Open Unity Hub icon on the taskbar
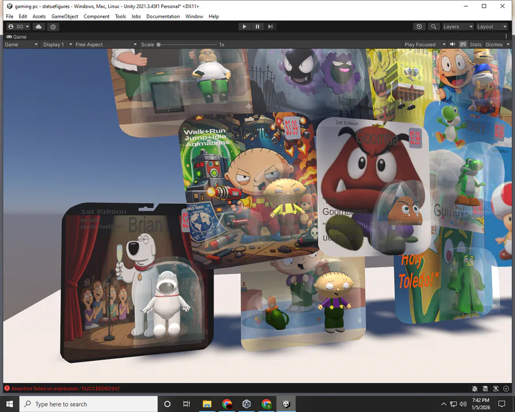 tap(247, 404)
